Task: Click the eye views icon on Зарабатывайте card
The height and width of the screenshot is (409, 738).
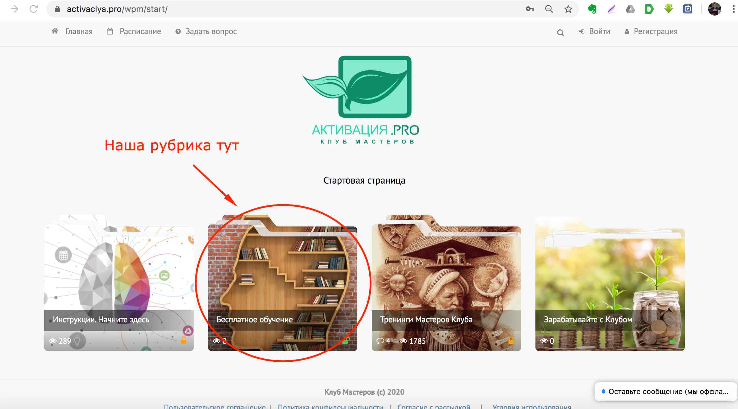Action: pyautogui.click(x=544, y=341)
